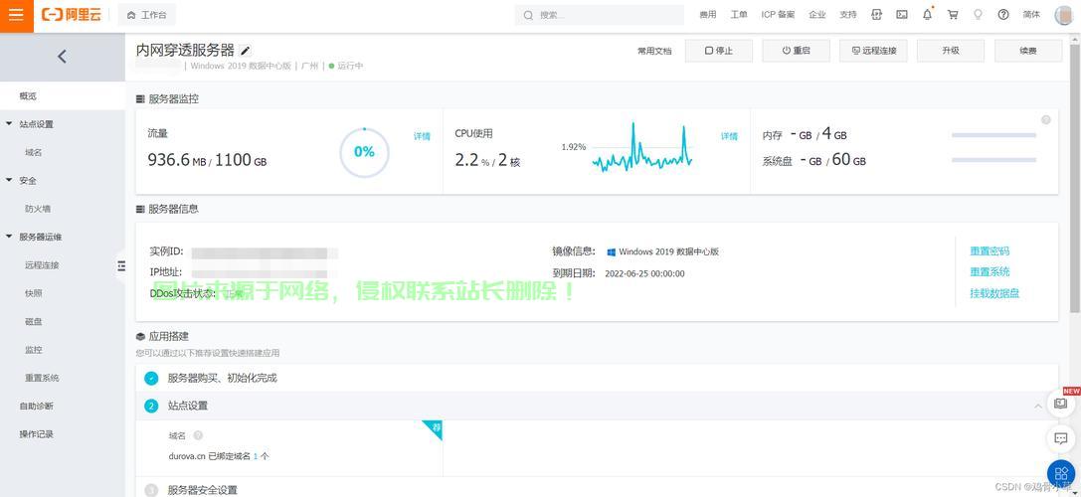The image size is (1081, 497).
Task: Open the 常用文档 link
Action: (655, 51)
